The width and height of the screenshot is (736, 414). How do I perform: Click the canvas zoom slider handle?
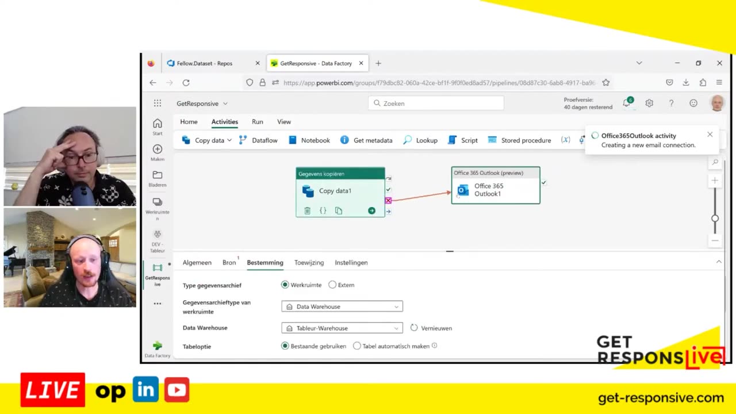pyautogui.click(x=715, y=218)
